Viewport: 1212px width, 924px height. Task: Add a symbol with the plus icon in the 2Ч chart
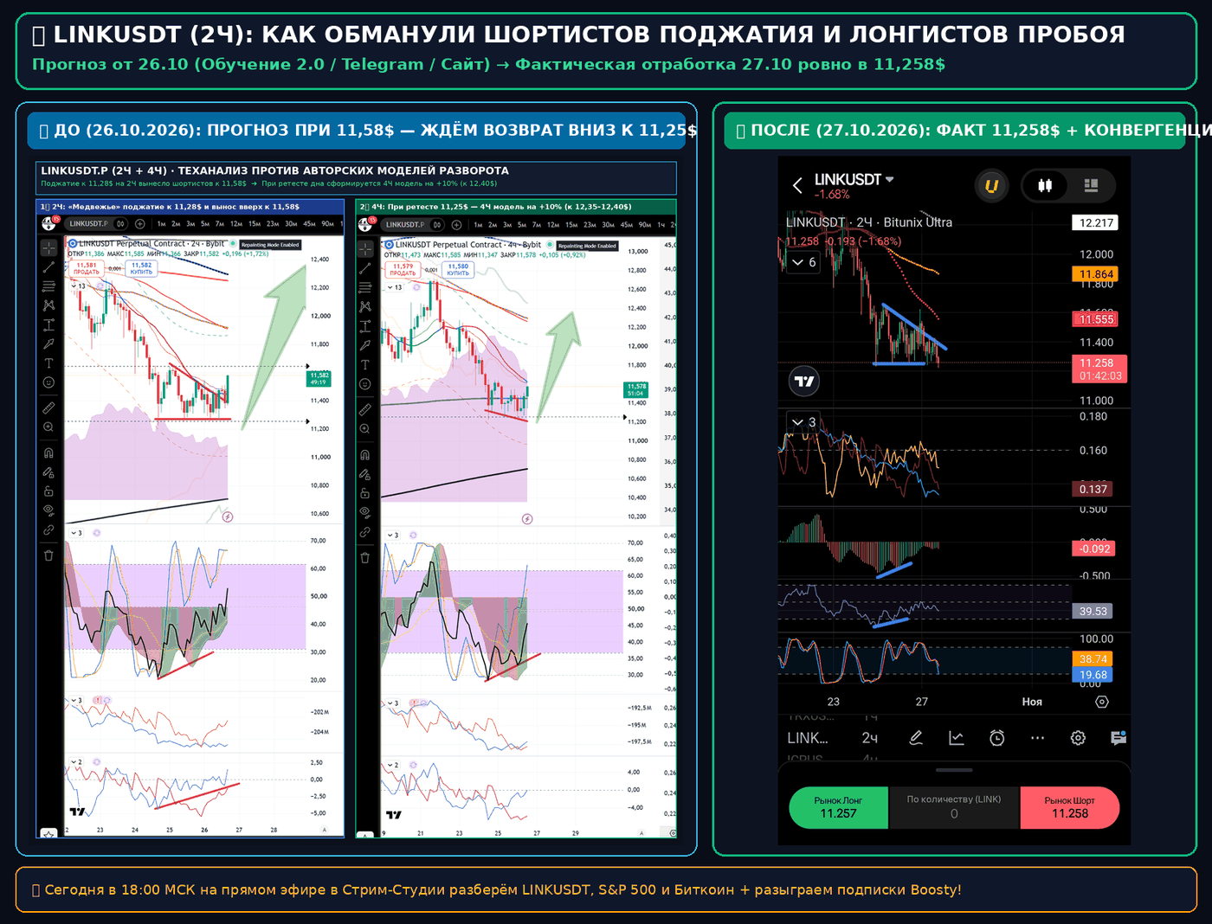pos(139,224)
